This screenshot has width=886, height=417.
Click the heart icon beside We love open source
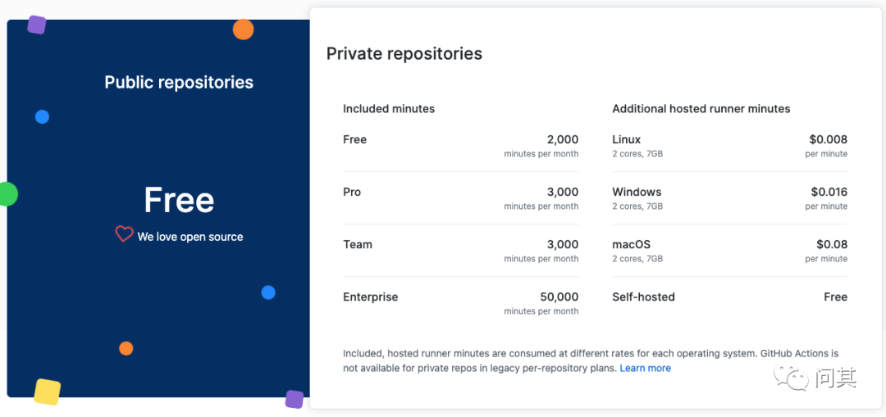(x=125, y=234)
